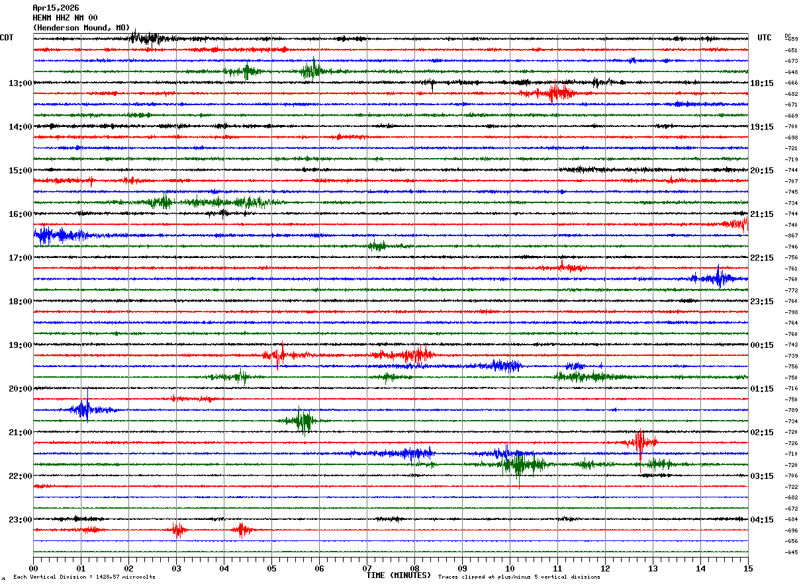Screen dimensions: 801x586
Task: Click the DC offset value -648
Action: pyautogui.click(x=791, y=72)
